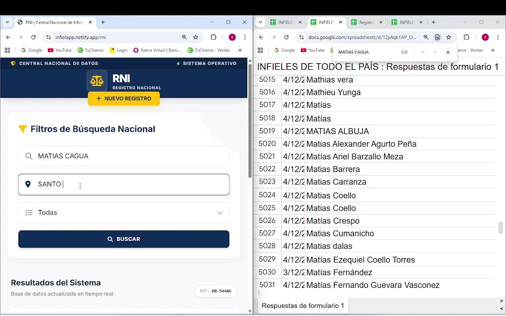
Task: Select cell Matias Carranza
Action: point(400,182)
